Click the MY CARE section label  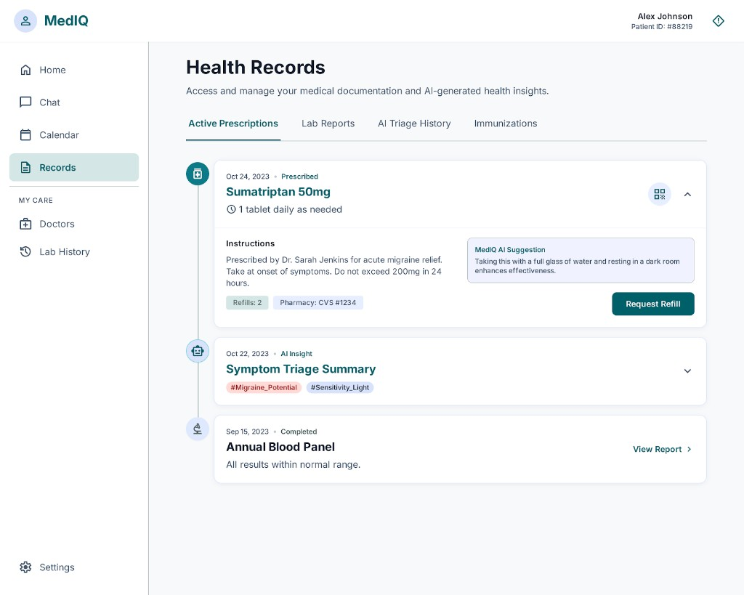point(36,201)
